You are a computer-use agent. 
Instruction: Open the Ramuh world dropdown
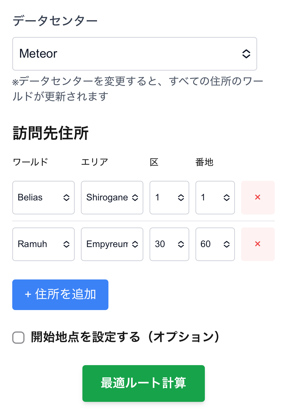click(43, 244)
